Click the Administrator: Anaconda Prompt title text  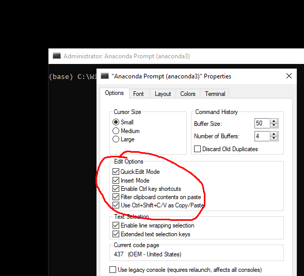pos(126,56)
